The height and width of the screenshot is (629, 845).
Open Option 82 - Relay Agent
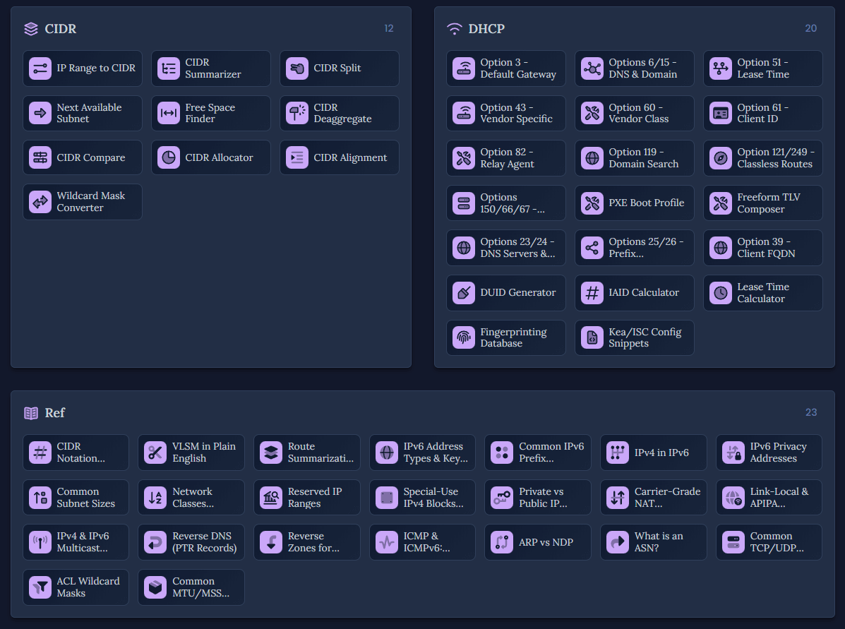[505, 158]
